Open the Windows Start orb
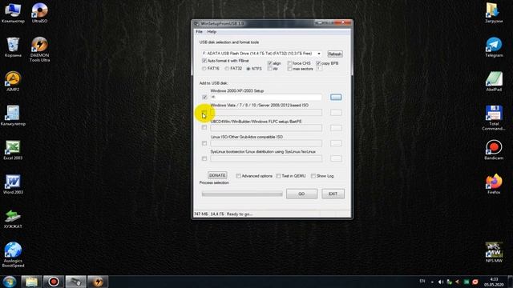The height and width of the screenshot is (288, 513). click(10, 282)
